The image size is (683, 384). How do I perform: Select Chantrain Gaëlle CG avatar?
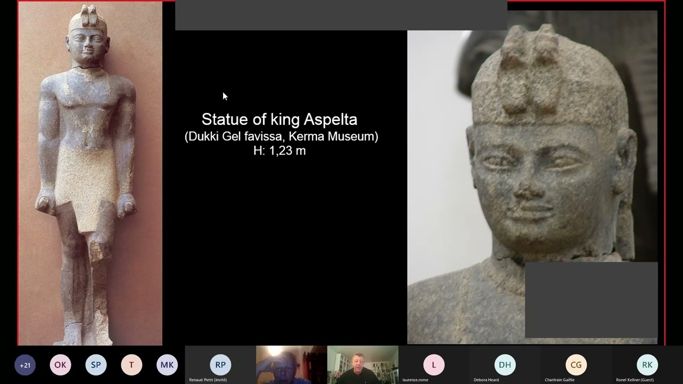click(x=576, y=365)
